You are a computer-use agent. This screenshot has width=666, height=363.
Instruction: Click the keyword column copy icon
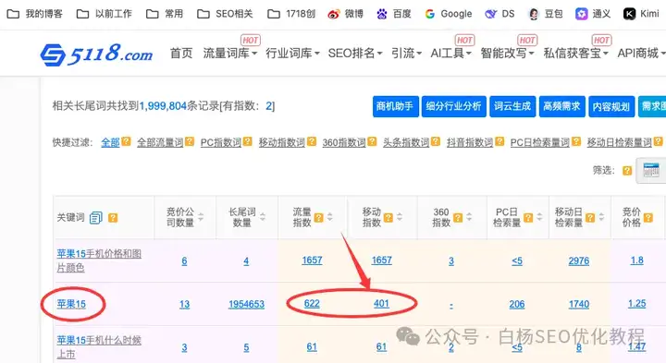[96, 218]
